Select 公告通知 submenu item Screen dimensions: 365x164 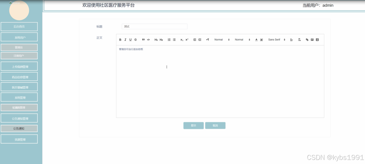pyautogui.click(x=19, y=128)
